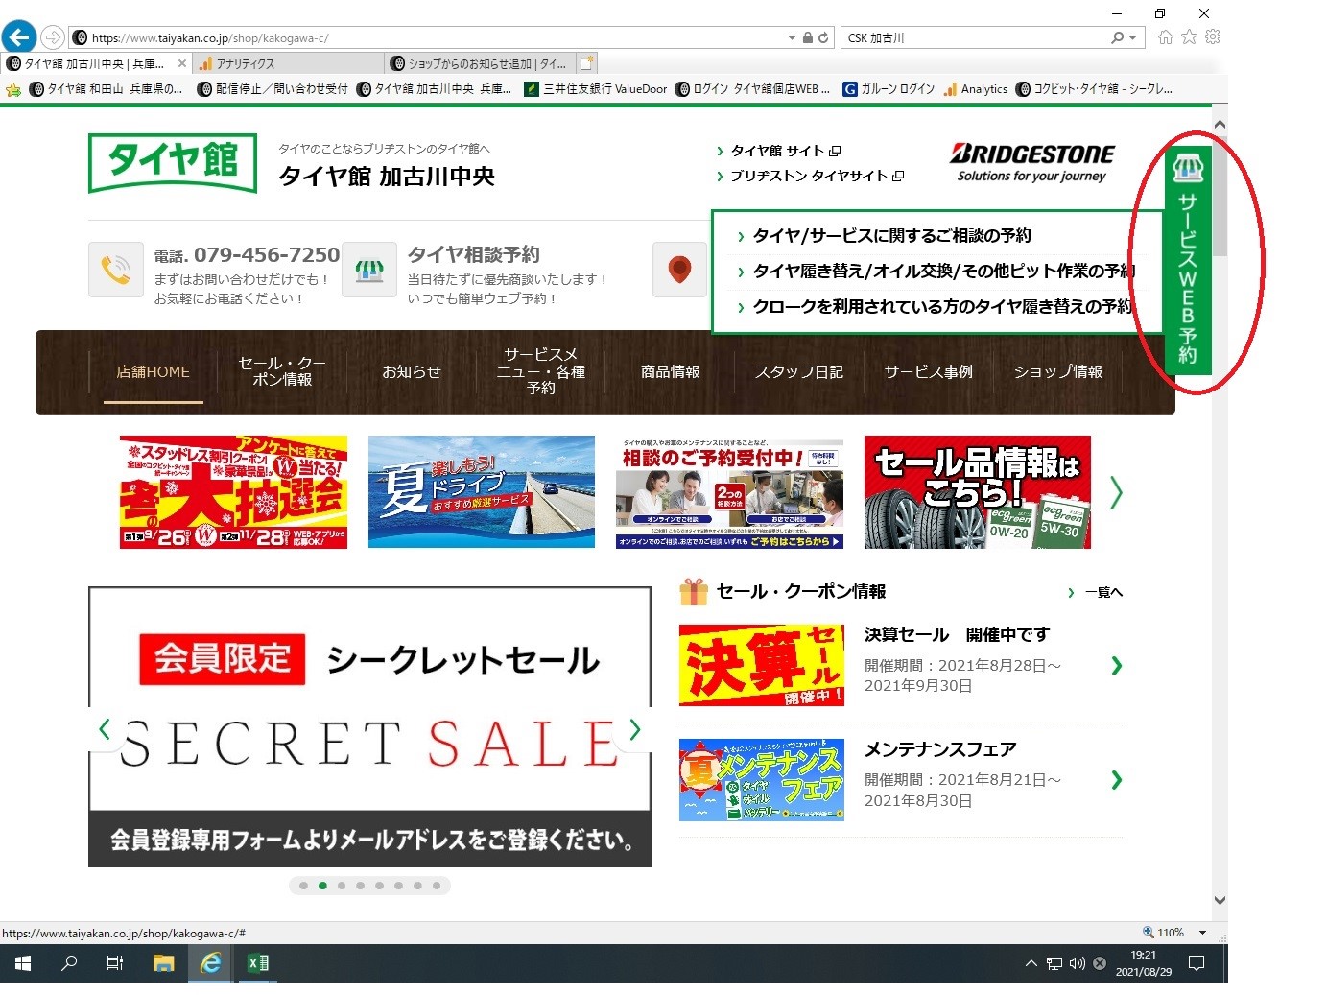Image resolution: width=1327 pixels, height=995 pixels.
Task: Switch to the アナリティクス tab
Action: coord(288,63)
